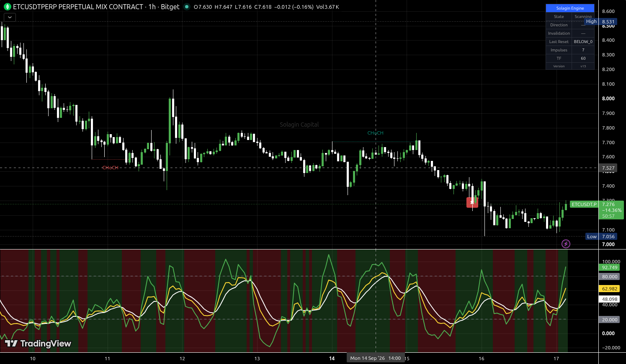Click the 0.000 oscillator axis label

tap(608, 333)
